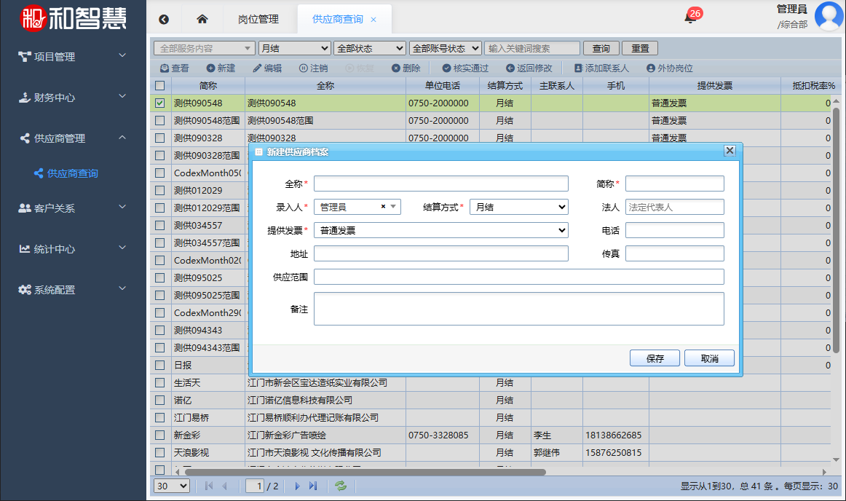This screenshot has height=501, width=846.
Task: Focus the 法定代表人 input field
Action: coord(674,207)
